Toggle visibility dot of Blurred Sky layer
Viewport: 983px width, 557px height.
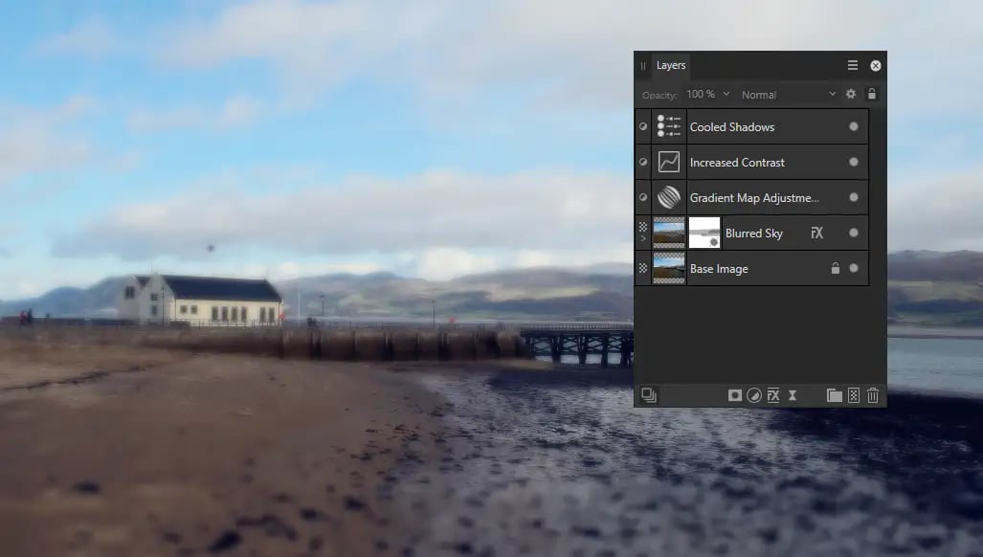853,233
